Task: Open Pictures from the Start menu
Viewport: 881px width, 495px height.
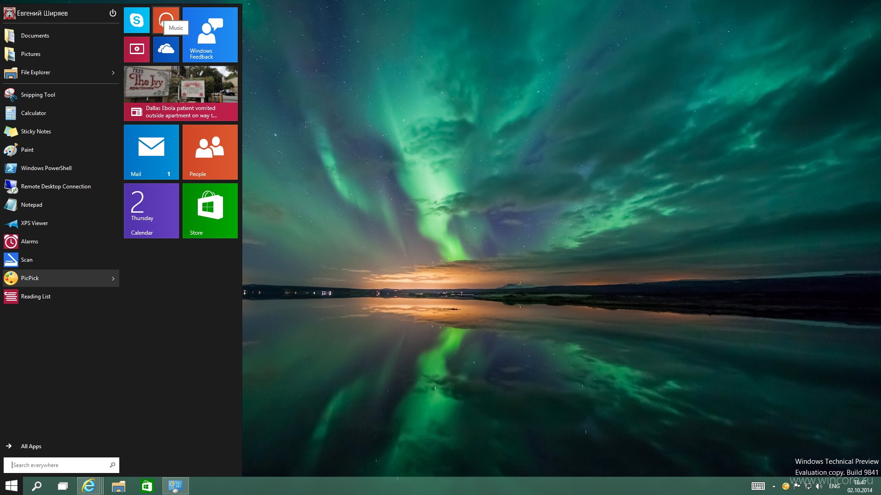Action: [x=61, y=54]
